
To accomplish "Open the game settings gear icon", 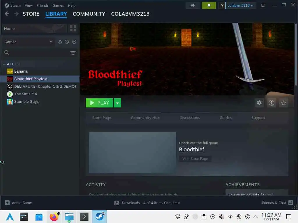I will coord(259,103).
